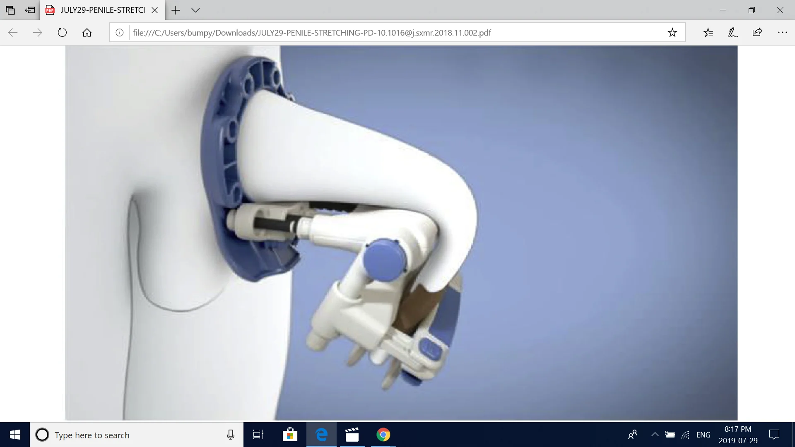Open Windows Start menu
This screenshot has width=795, height=447.
point(15,435)
